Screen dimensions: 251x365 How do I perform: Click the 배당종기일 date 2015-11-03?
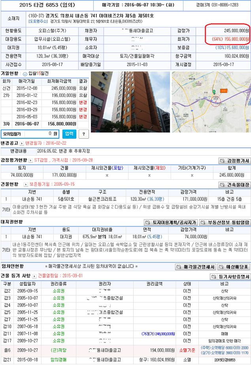pyautogui.click(x=137, y=64)
